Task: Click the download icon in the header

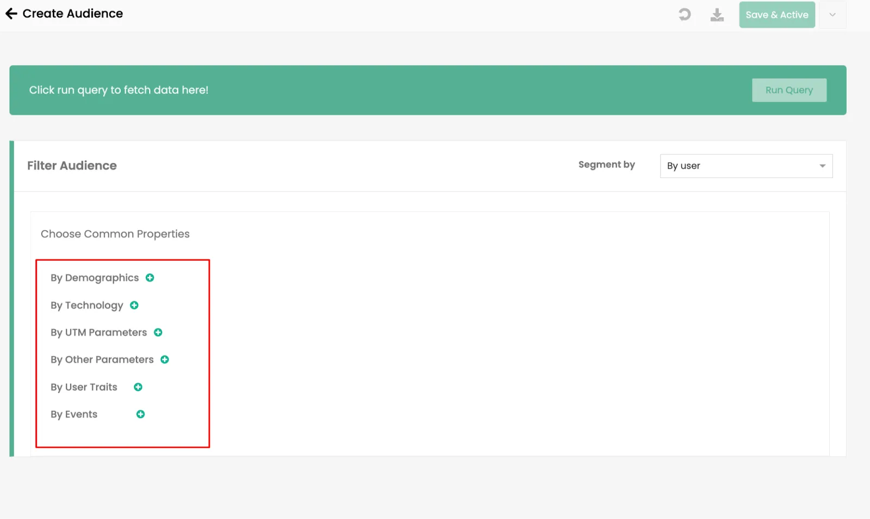Action: (x=717, y=15)
